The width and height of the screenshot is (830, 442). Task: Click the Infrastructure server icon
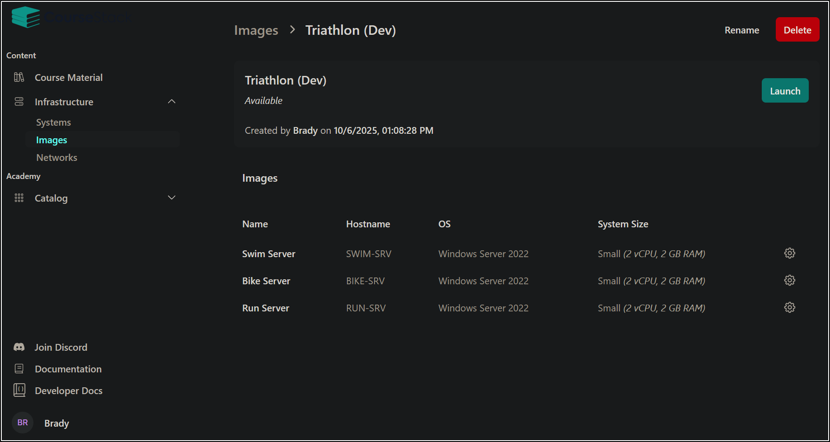click(19, 102)
